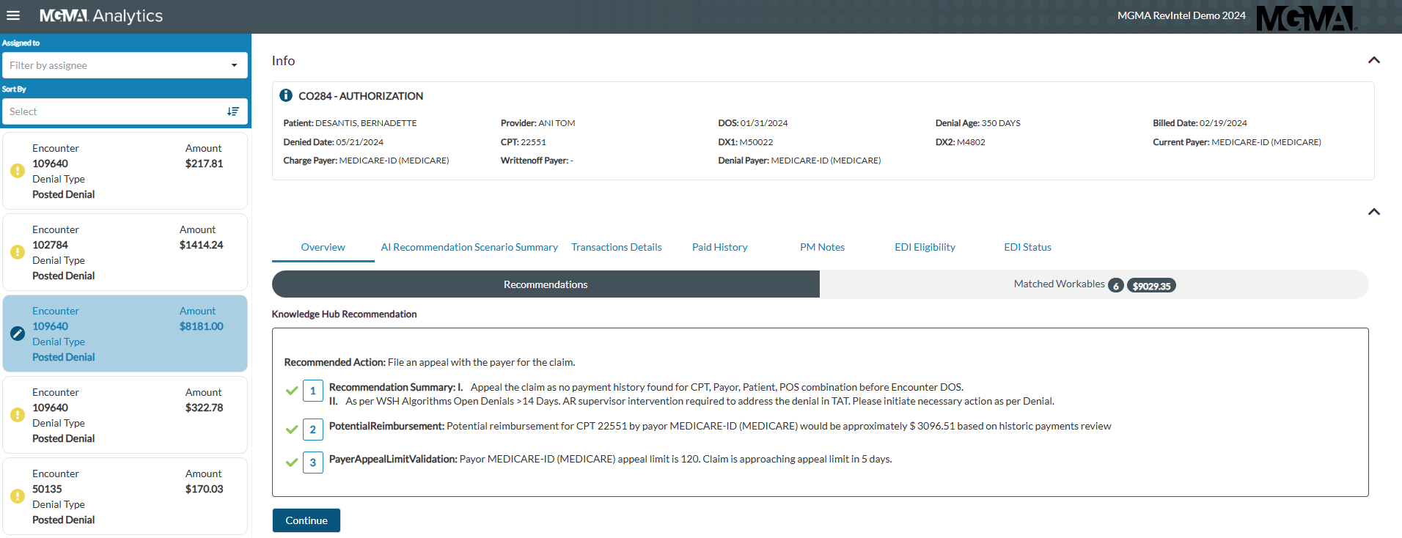Viewport: 1402px width, 538px height.
Task: Open the Filter by assignee dropdown
Action: tap(125, 65)
